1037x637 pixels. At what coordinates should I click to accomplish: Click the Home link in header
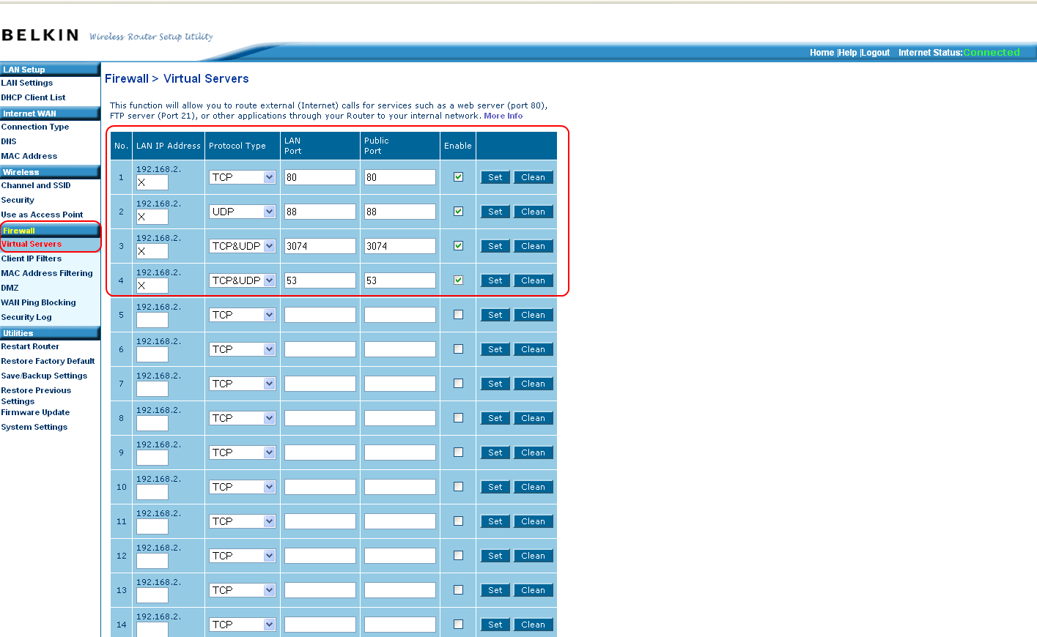pyautogui.click(x=822, y=53)
